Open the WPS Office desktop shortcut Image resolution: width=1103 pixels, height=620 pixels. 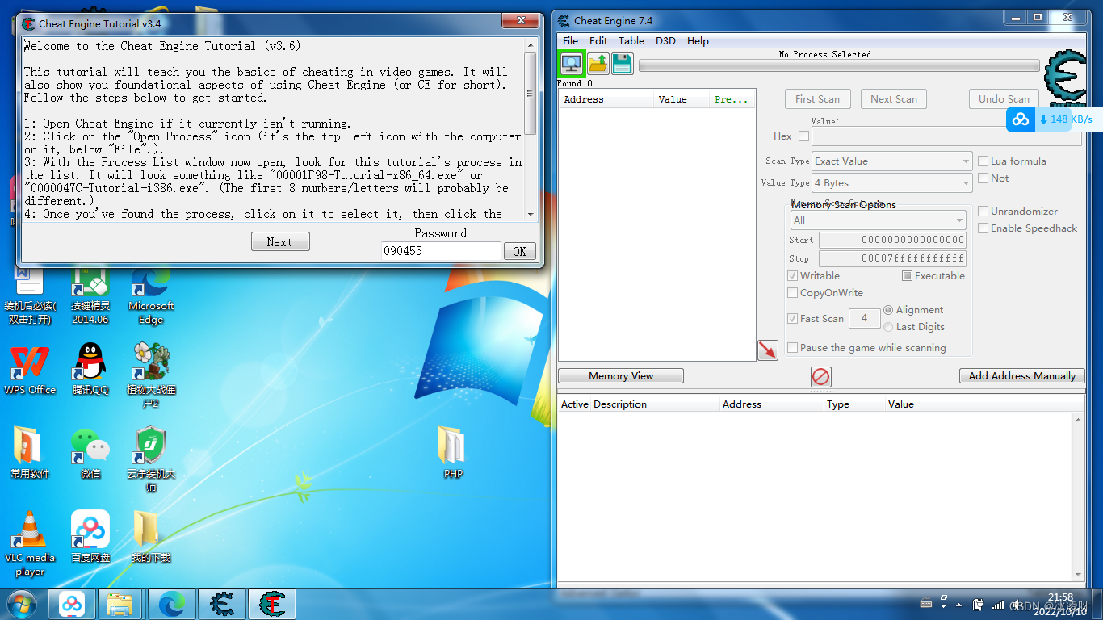pyautogui.click(x=30, y=369)
